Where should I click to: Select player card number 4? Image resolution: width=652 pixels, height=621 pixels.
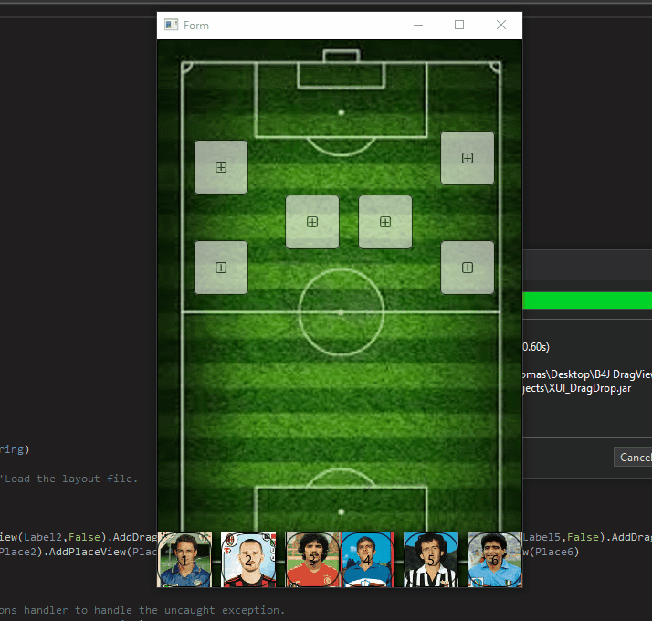click(x=368, y=560)
